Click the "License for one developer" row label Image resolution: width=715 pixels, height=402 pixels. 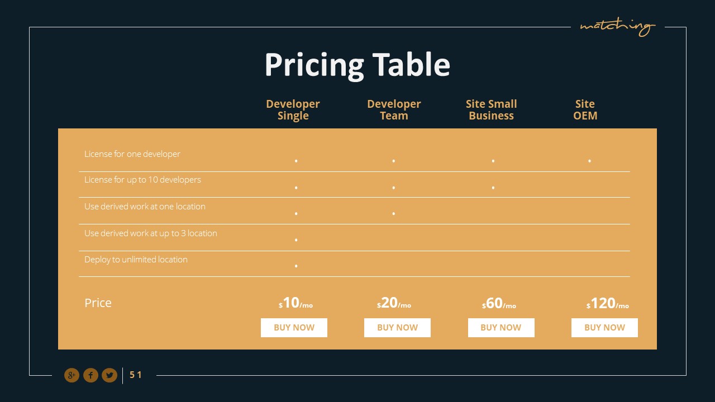tap(132, 154)
